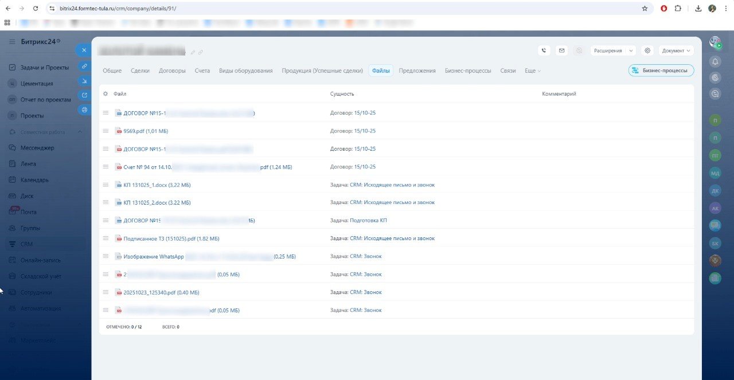Click the АК chat avatar in right sidebar
The height and width of the screenshot is (380, 734).
pos(715,208)
